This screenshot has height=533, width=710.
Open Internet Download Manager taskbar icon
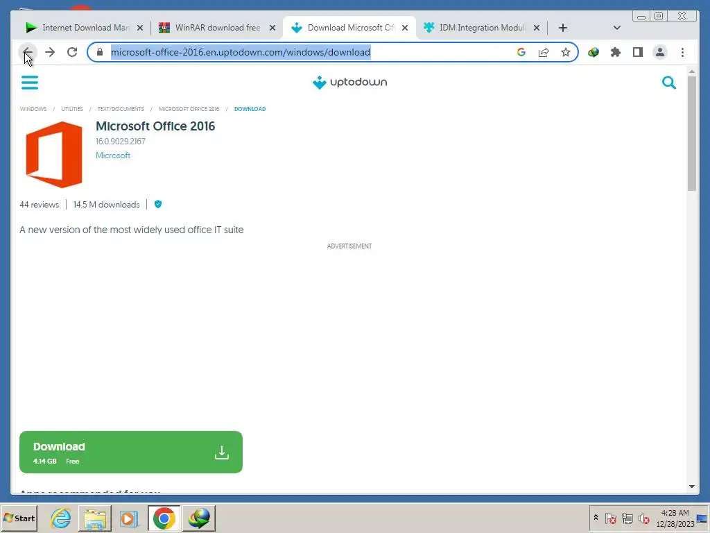199,518
